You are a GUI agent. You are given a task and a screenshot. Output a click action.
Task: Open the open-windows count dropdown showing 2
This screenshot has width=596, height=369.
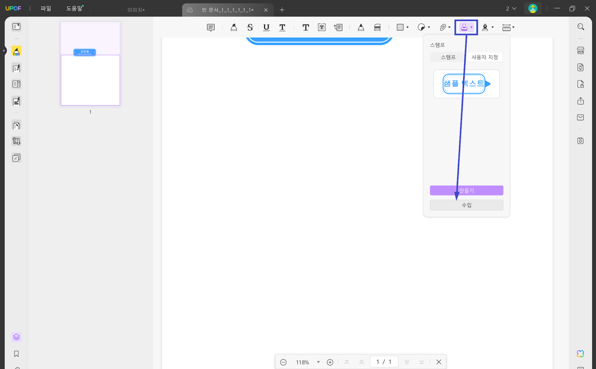pos(511,9)
